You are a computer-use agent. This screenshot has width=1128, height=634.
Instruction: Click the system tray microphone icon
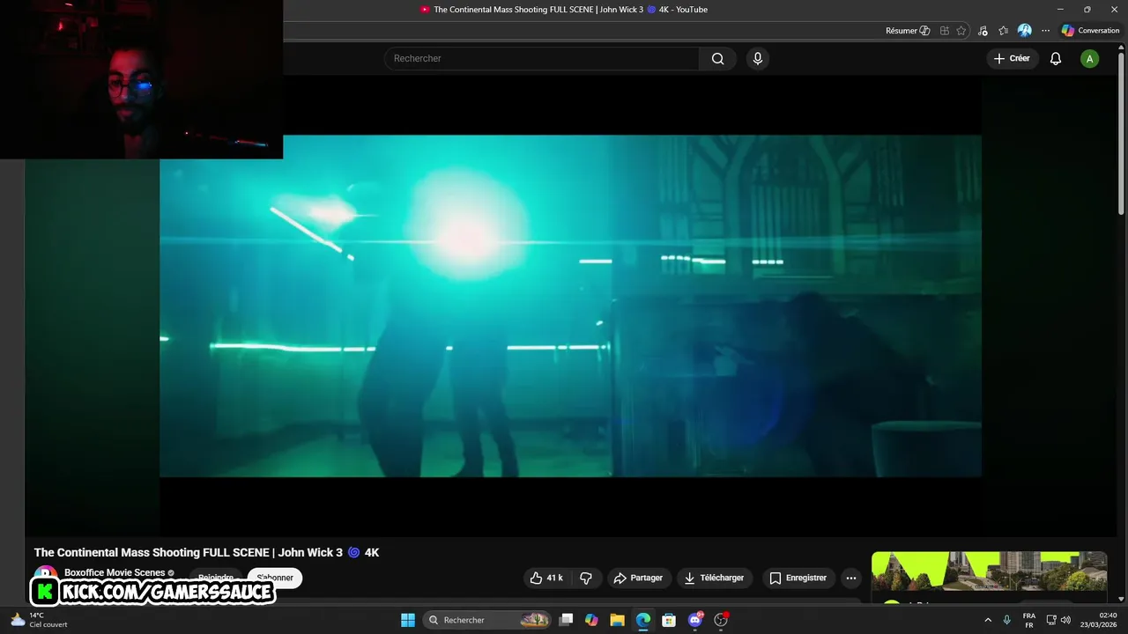[1006, 620]
